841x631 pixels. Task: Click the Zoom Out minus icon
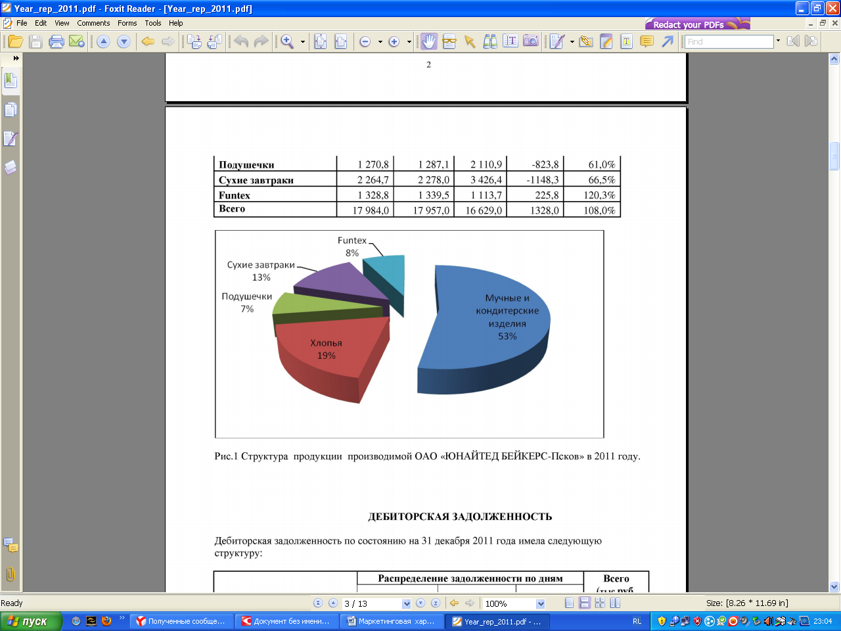pos(365,41)
